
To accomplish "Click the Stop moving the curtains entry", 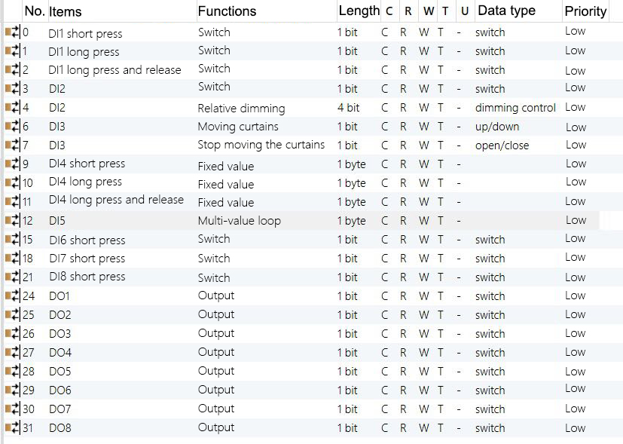I will tap(261, 145).
